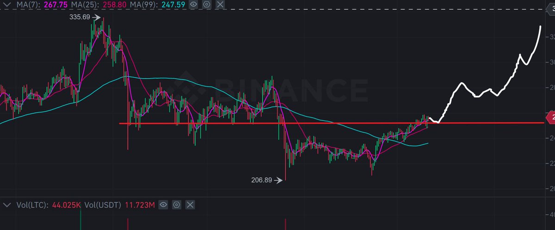Remove the MA indicator with its X icon
555x230 pixels.
point(221,5)
